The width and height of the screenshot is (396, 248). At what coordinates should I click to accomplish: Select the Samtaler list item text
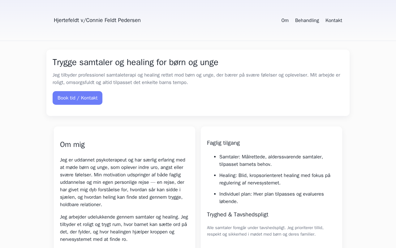(x=271, y=161)
